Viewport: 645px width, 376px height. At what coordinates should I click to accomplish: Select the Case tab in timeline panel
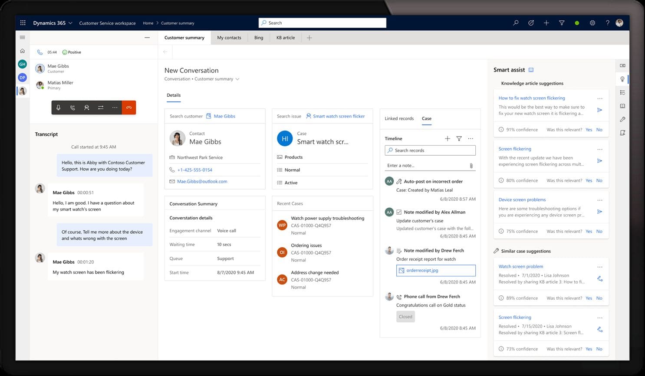427,118
